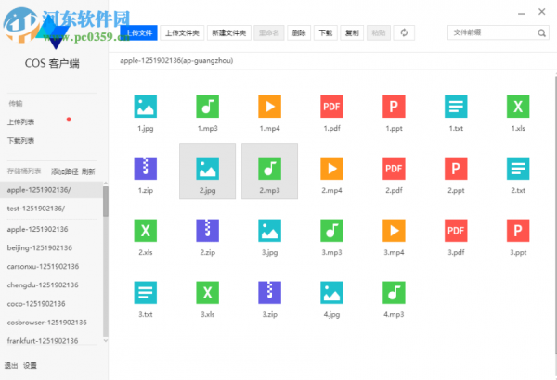Viewport: 557px width, 380px height.
Task: Select the 3.txt text file icon
Action: [x=146, y=292]
